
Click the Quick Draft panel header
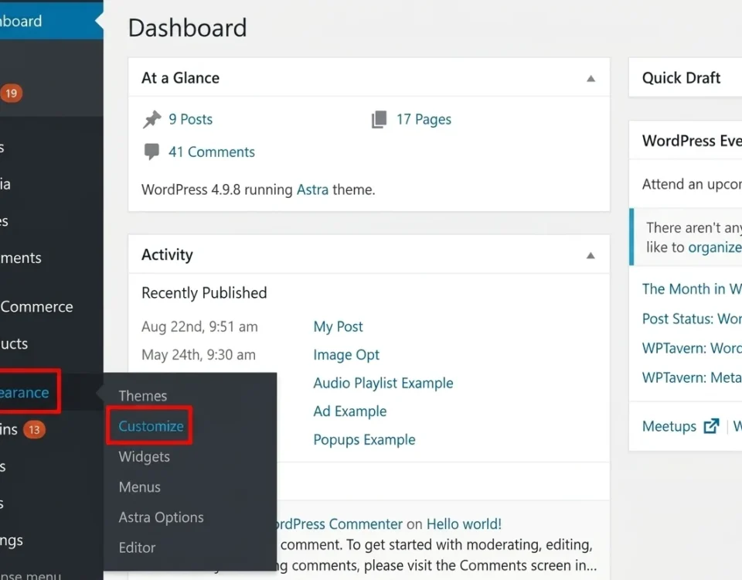point(686,77)
